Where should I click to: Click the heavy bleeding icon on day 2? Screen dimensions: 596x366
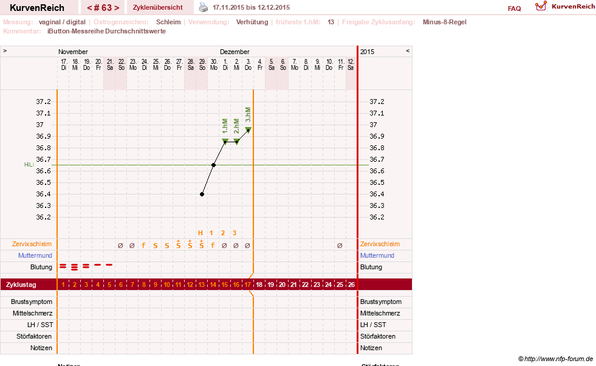pos(75,267)
